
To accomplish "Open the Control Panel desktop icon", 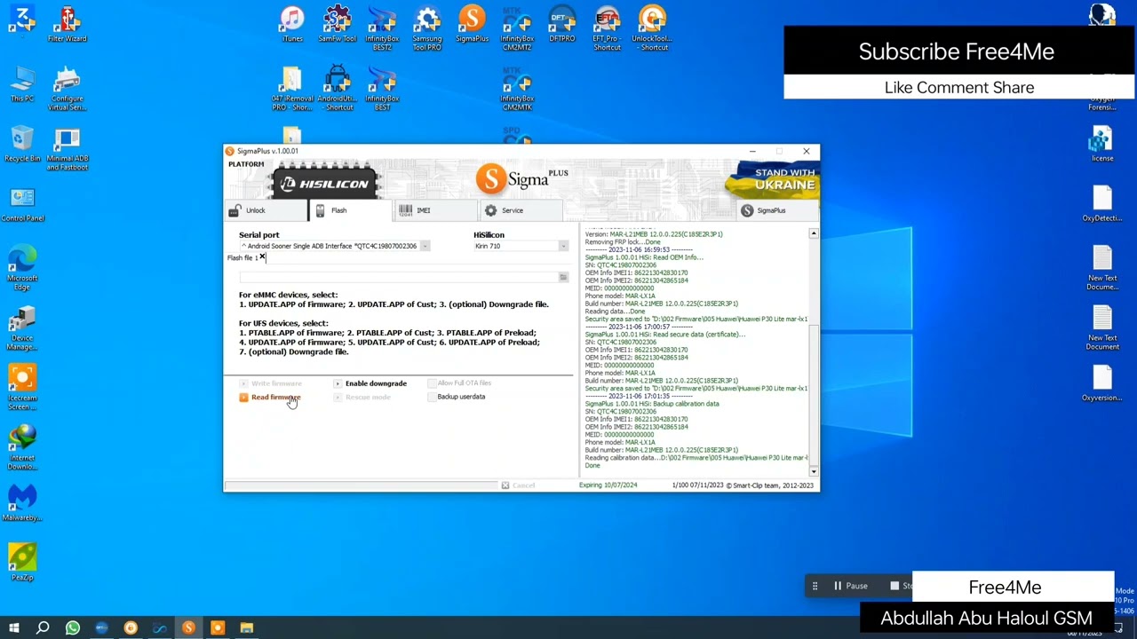I will (x=22, y=204).
